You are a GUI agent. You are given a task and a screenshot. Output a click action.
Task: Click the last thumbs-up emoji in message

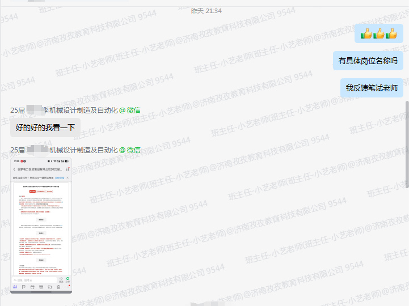pyautogui.click(x=391, y=34)
